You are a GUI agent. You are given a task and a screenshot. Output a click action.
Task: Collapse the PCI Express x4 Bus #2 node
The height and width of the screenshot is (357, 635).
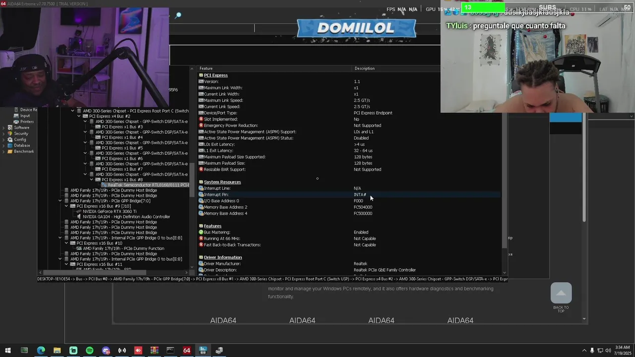(x=79, y=116)
